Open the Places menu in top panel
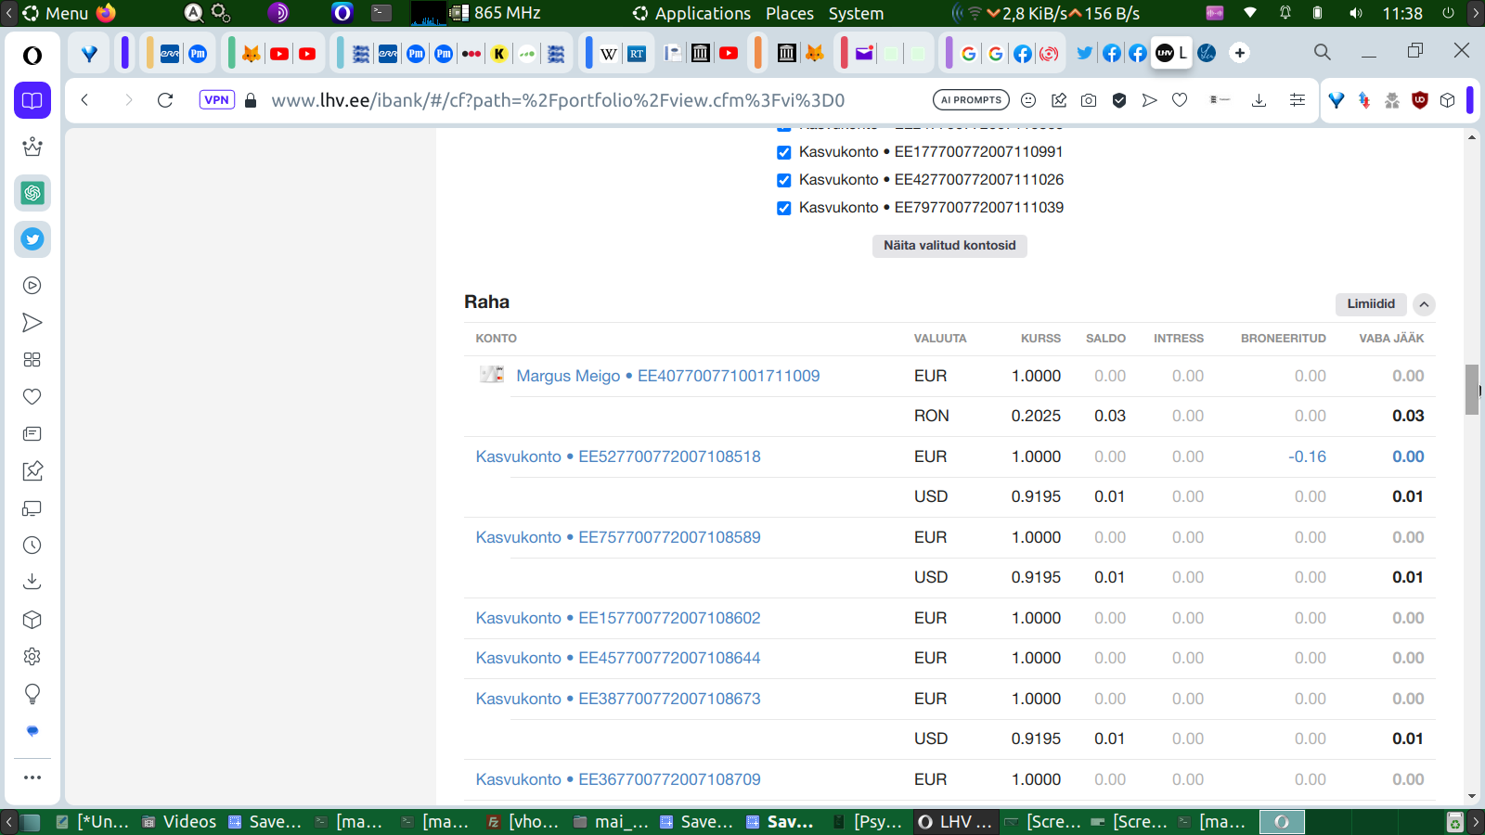Image resolution: width=1485 pixels, height=835 pixels. pos(789,13)
